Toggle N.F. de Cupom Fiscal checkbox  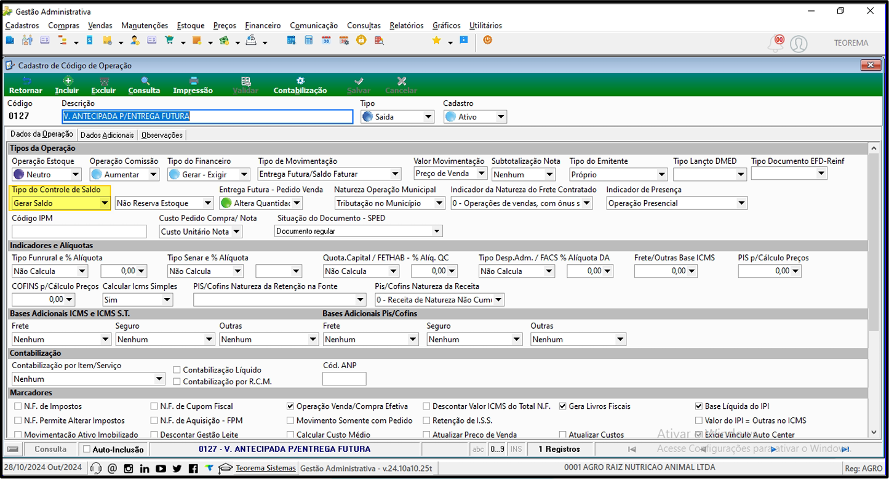[x=154, y=406]
